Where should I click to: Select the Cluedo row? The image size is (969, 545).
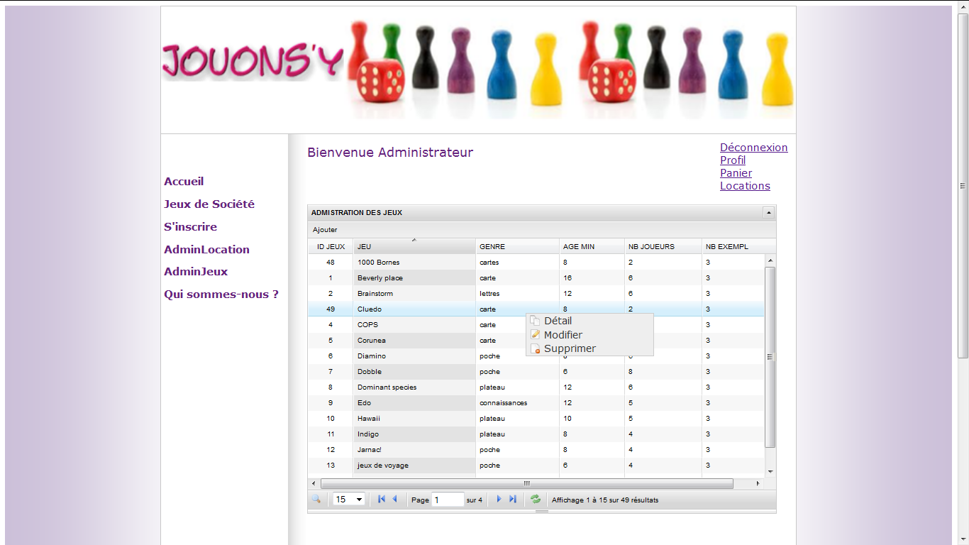point(536,309)
